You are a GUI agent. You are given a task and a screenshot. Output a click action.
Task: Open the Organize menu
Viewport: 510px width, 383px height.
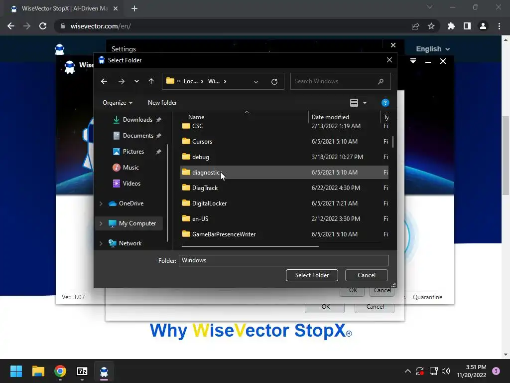(x=118, y=103)
